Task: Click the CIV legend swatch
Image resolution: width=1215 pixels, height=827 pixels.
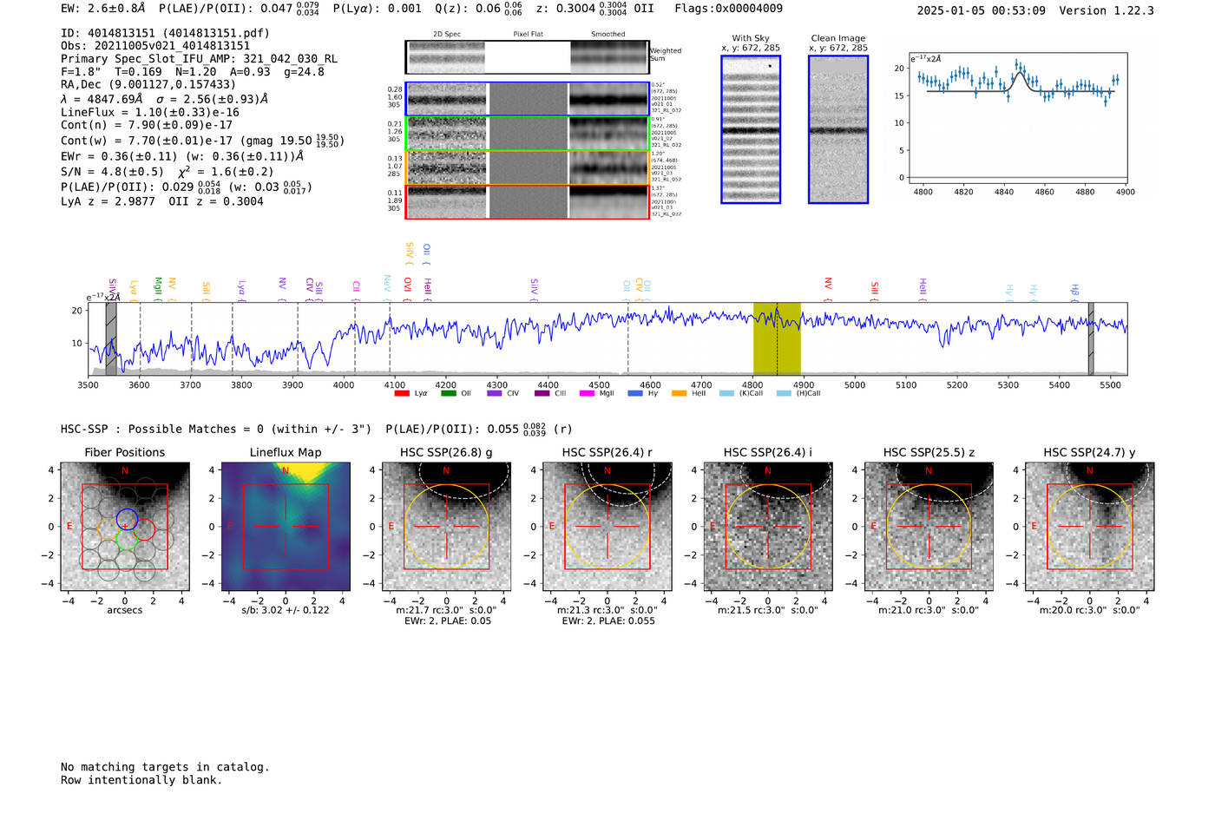Action: coord(495,393)
